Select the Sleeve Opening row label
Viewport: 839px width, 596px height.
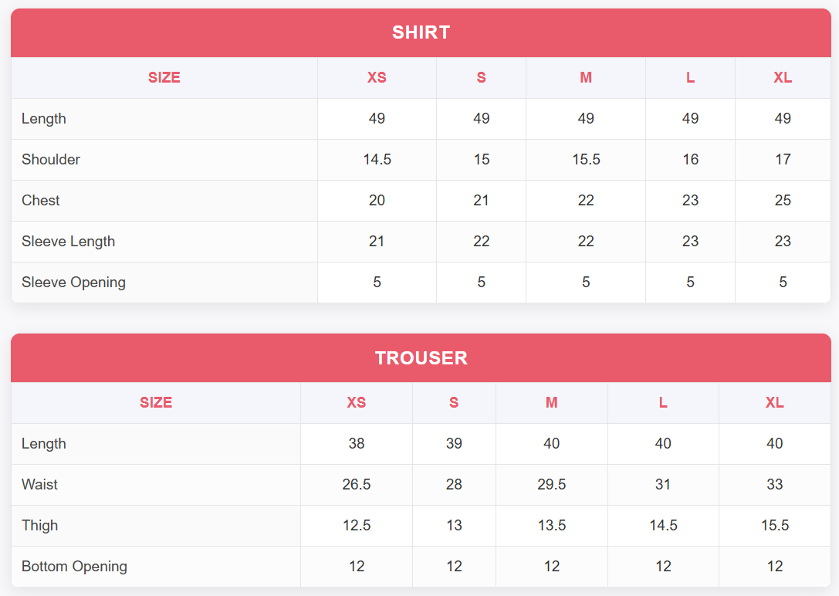click(73, 283)
